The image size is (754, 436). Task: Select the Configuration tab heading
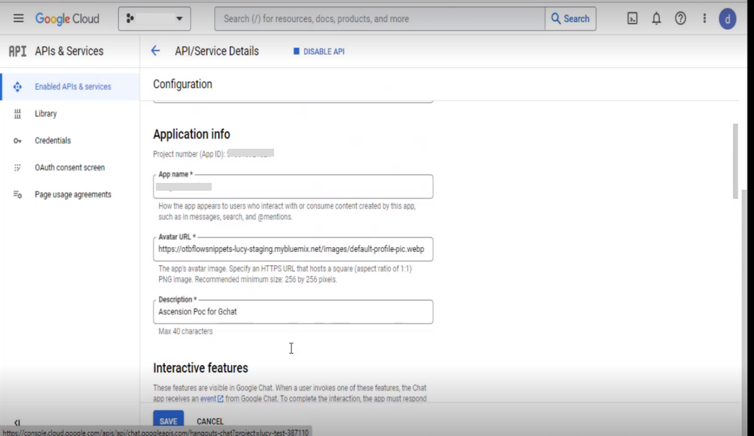182,84
